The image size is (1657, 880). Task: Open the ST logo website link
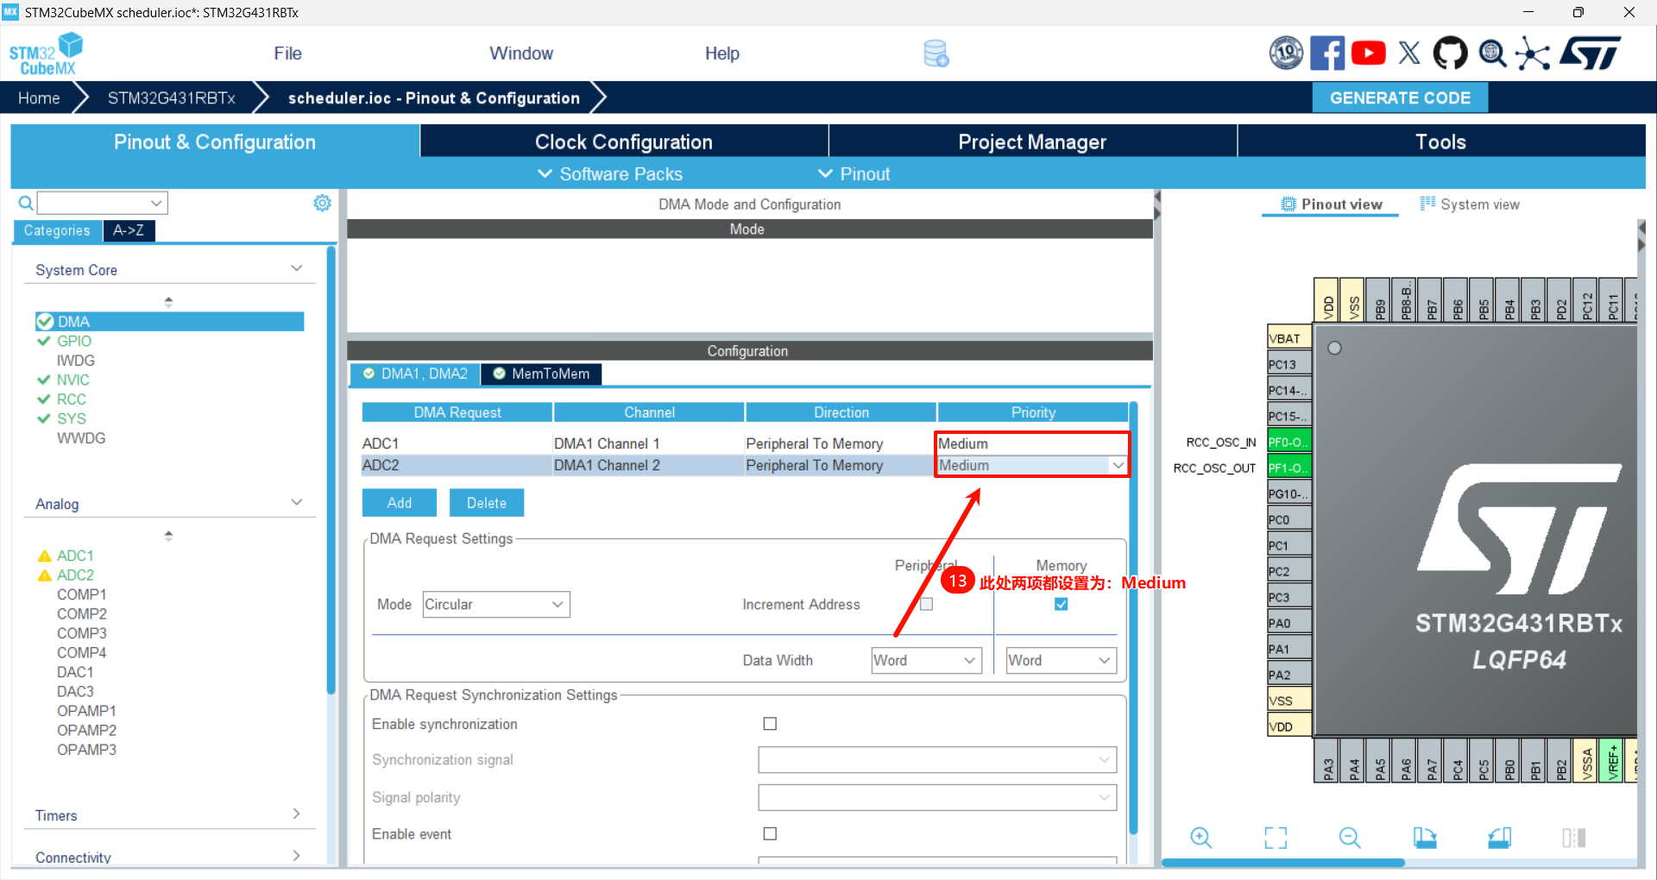click(1590, 53)
